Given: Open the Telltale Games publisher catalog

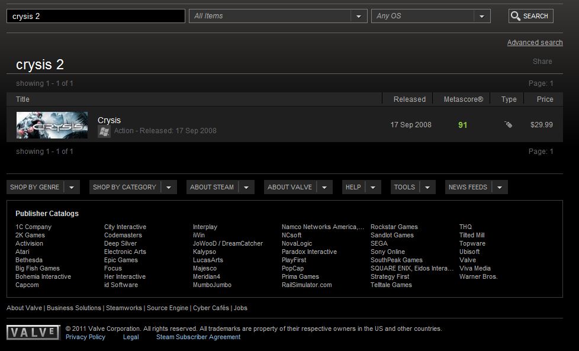Looking at the screenshot, I should (x=391, y=285).
